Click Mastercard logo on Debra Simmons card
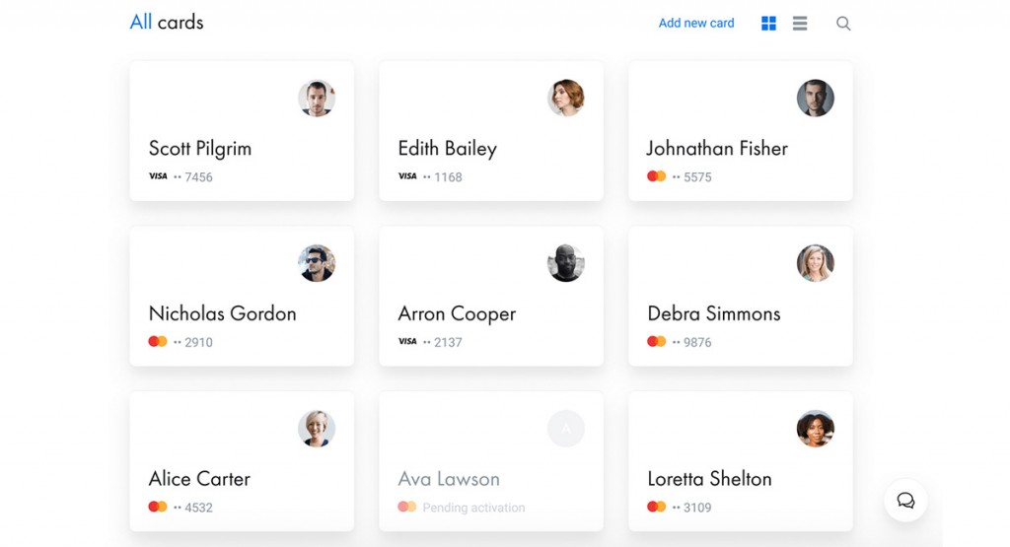This screenshot has width=1010, height=547. pyautogui.click(x=656, y=342)
